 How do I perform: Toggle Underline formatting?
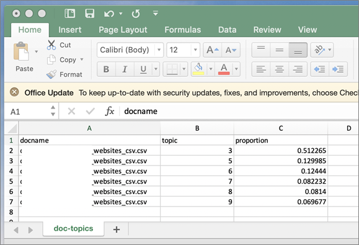(x=143, y=69)
